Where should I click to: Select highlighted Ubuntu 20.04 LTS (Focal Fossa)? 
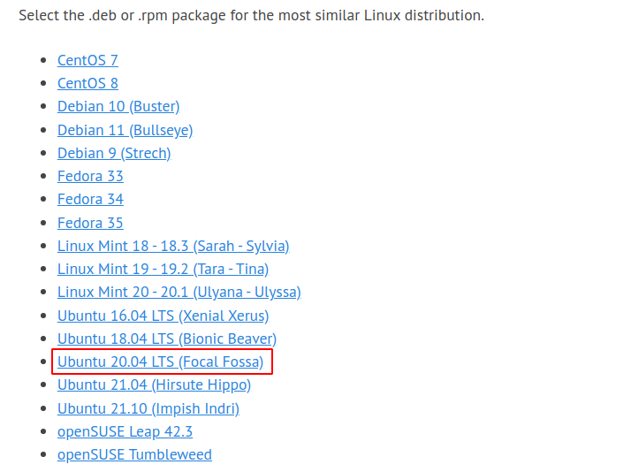pos(160,362)
